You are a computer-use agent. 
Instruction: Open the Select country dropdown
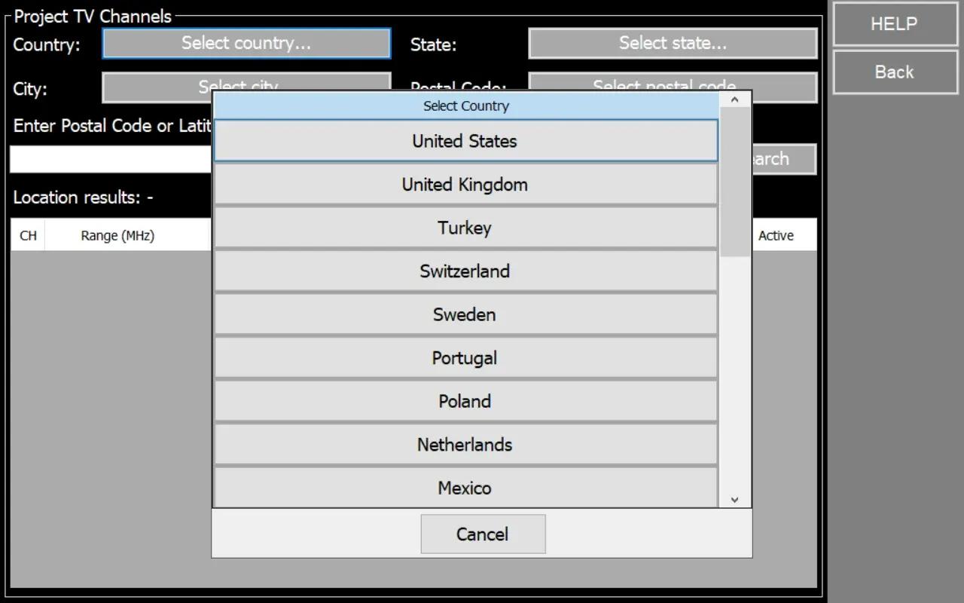[246, 44]
